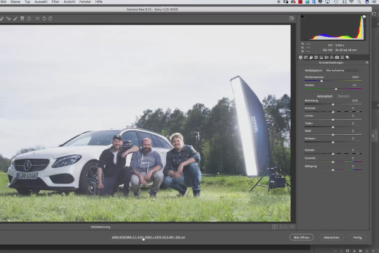Click the Farbton value field +11
The image size is (379, 253).
354,85
